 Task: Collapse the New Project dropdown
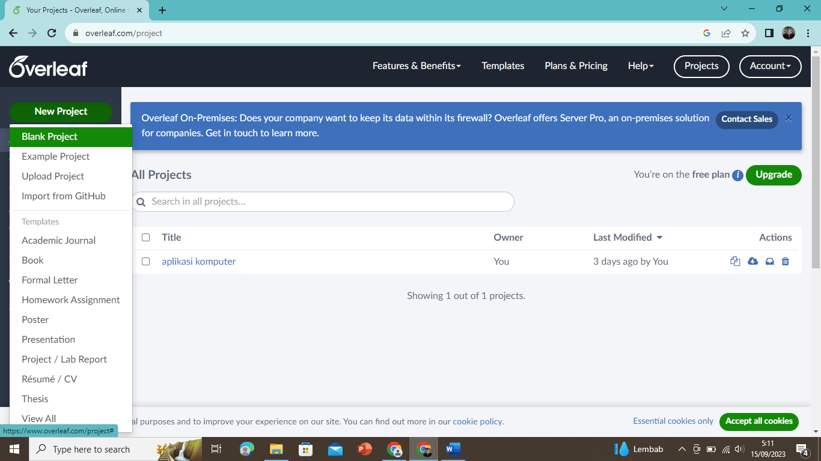[61, 112]
